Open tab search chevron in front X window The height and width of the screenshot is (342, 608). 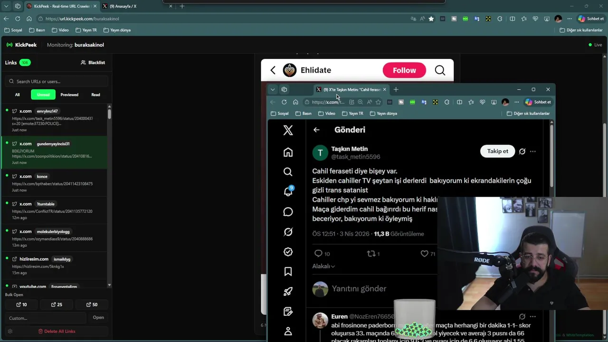click(273, 89)
